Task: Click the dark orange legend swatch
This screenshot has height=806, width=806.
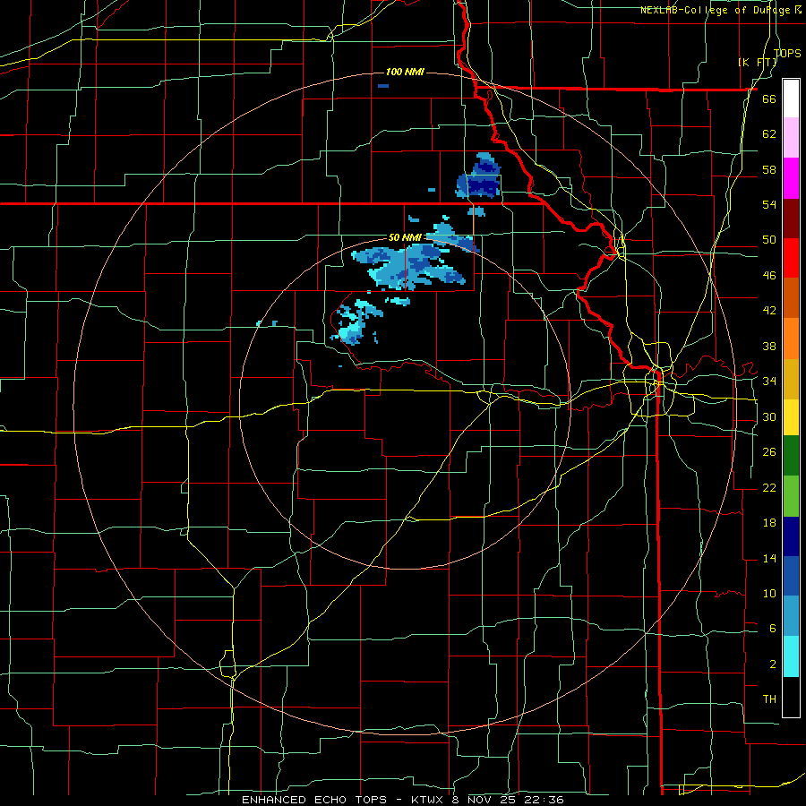Action: click(791, 298)
